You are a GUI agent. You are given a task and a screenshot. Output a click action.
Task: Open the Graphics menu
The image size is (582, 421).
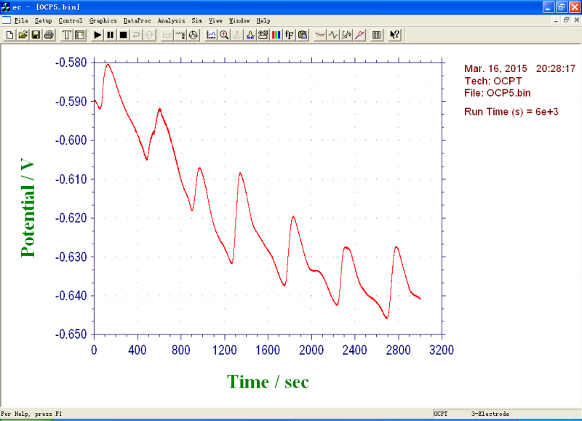point(103,21)
